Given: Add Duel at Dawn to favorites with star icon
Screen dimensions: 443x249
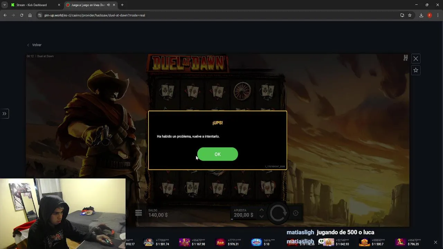Looking at the screenshot, I should pyautogui.click(x=416, y=70).
